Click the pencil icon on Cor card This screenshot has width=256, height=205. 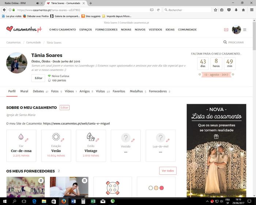click(x=27, y=140)
